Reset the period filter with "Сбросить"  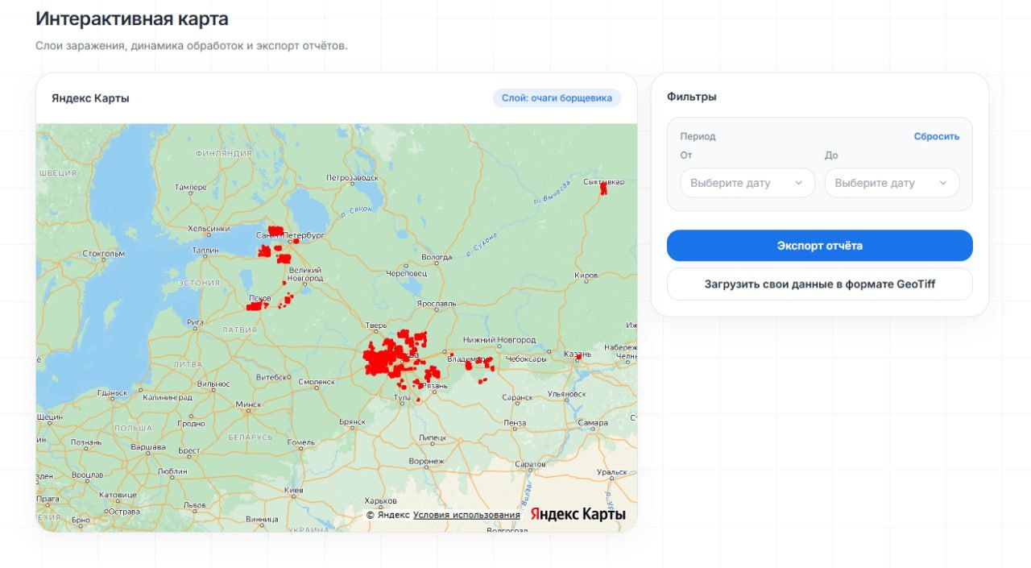tap(936, 136)
